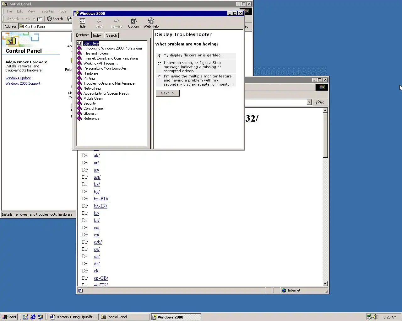The image size is (402, 321).
Task: Expand Internet, E-mail, and Communications topic
Action: click(111, 58)
